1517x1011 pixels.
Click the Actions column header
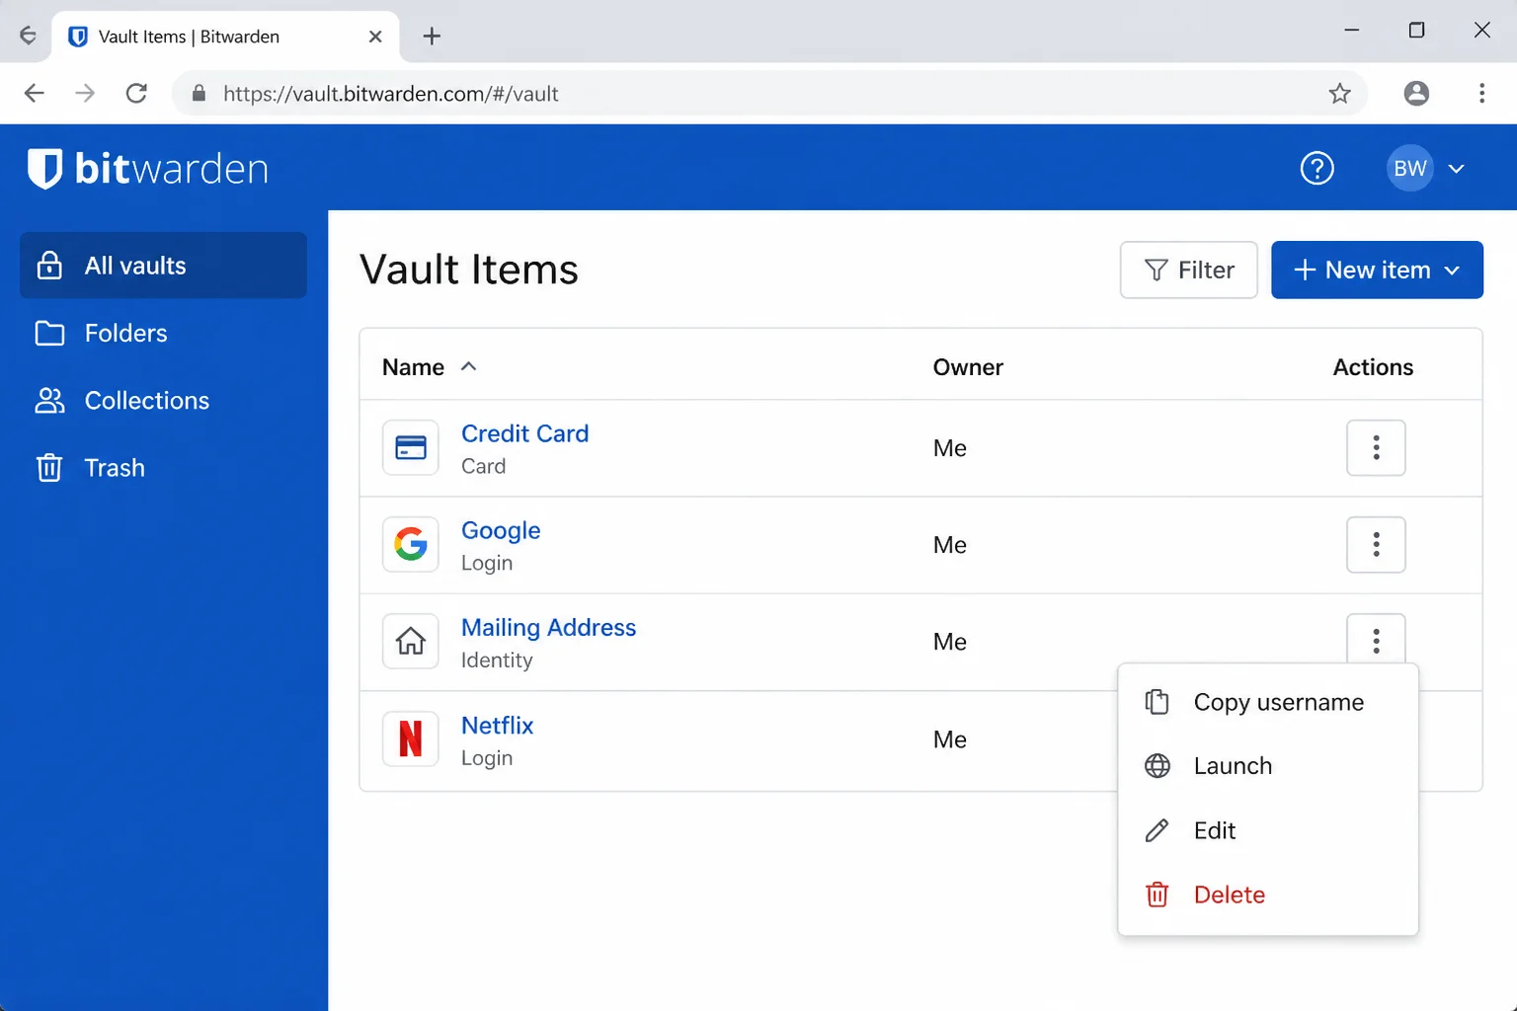tap(1373, 367)
